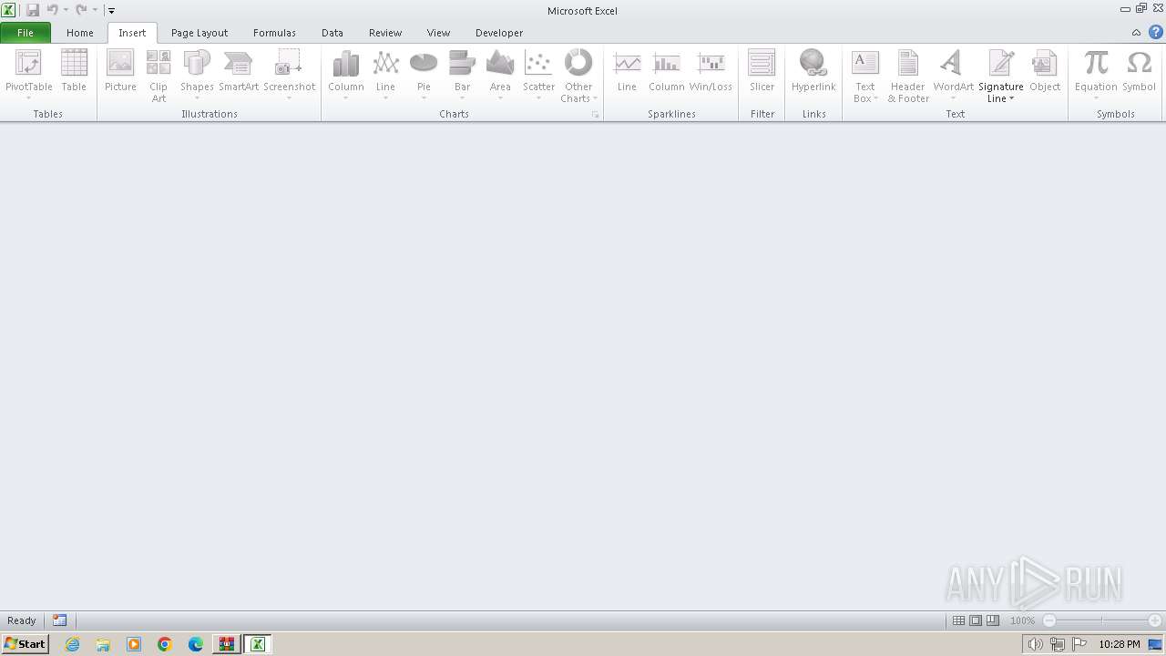The height and width of the screenshot is (656, 1166).
Task: Click the Shapes icon
Action: tap(197, 64)
